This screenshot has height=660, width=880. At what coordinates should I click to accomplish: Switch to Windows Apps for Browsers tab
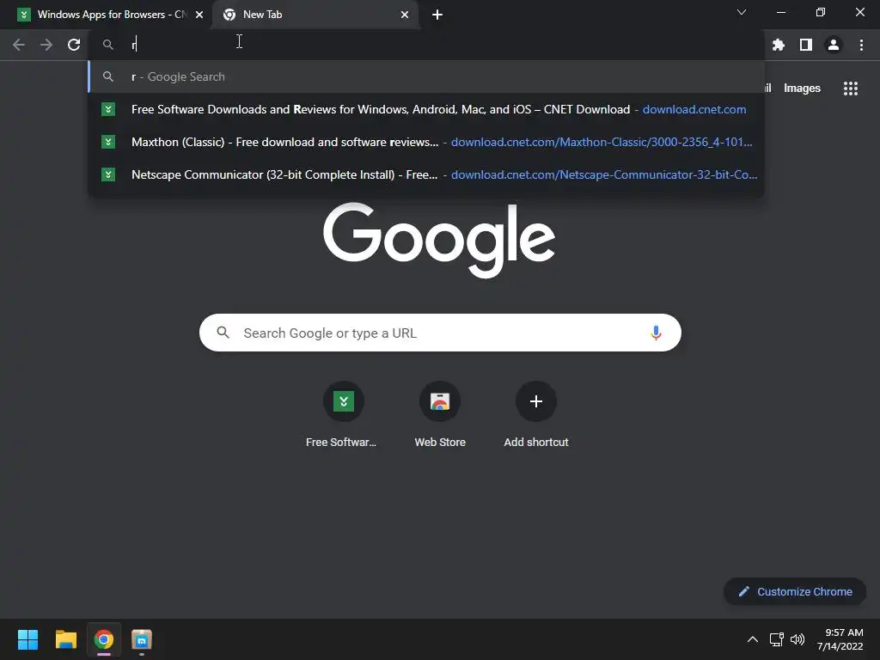point(107,15)
